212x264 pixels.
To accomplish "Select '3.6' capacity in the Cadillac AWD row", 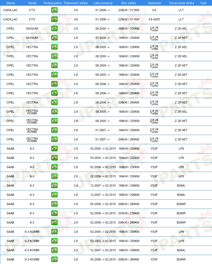I will pyautogui.click(x=76, y=19).
